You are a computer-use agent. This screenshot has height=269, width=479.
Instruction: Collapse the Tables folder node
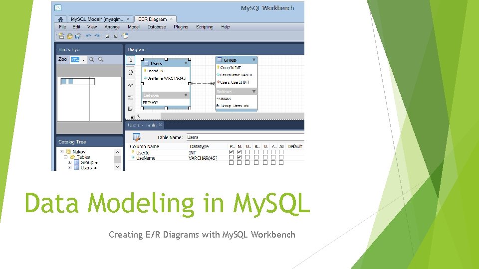(x=66, y=157)
